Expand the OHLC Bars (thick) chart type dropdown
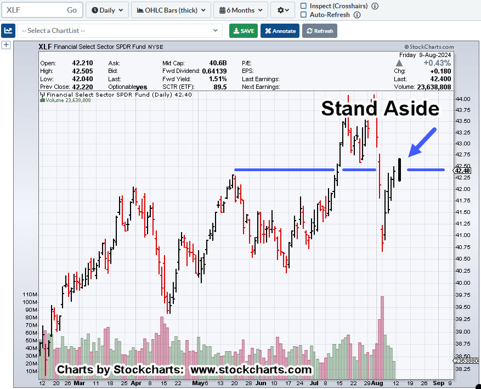 tap(172, 10)
